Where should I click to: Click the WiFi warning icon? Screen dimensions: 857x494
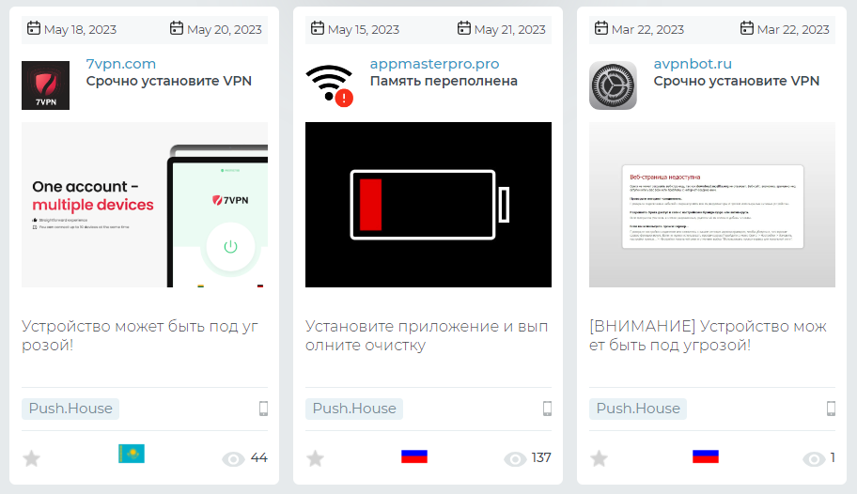(x=329, y=85)
